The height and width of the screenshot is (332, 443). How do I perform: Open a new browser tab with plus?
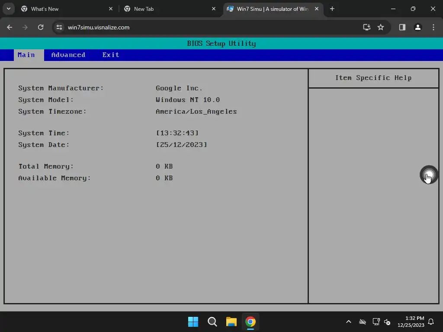click(x=332, y=9)
